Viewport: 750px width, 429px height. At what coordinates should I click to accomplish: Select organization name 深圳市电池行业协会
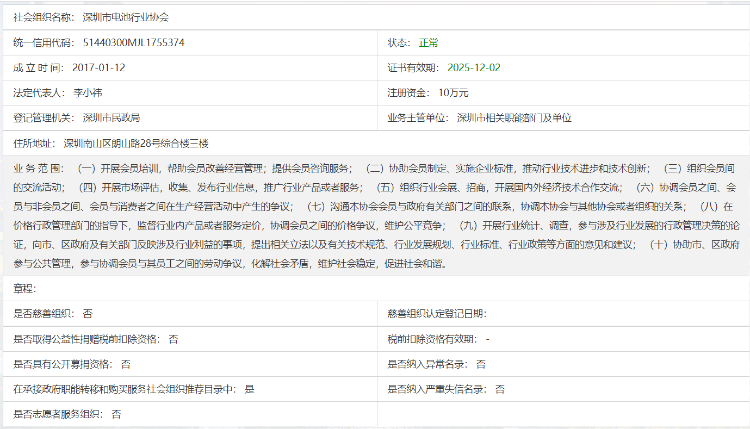(x=126, y=17)
